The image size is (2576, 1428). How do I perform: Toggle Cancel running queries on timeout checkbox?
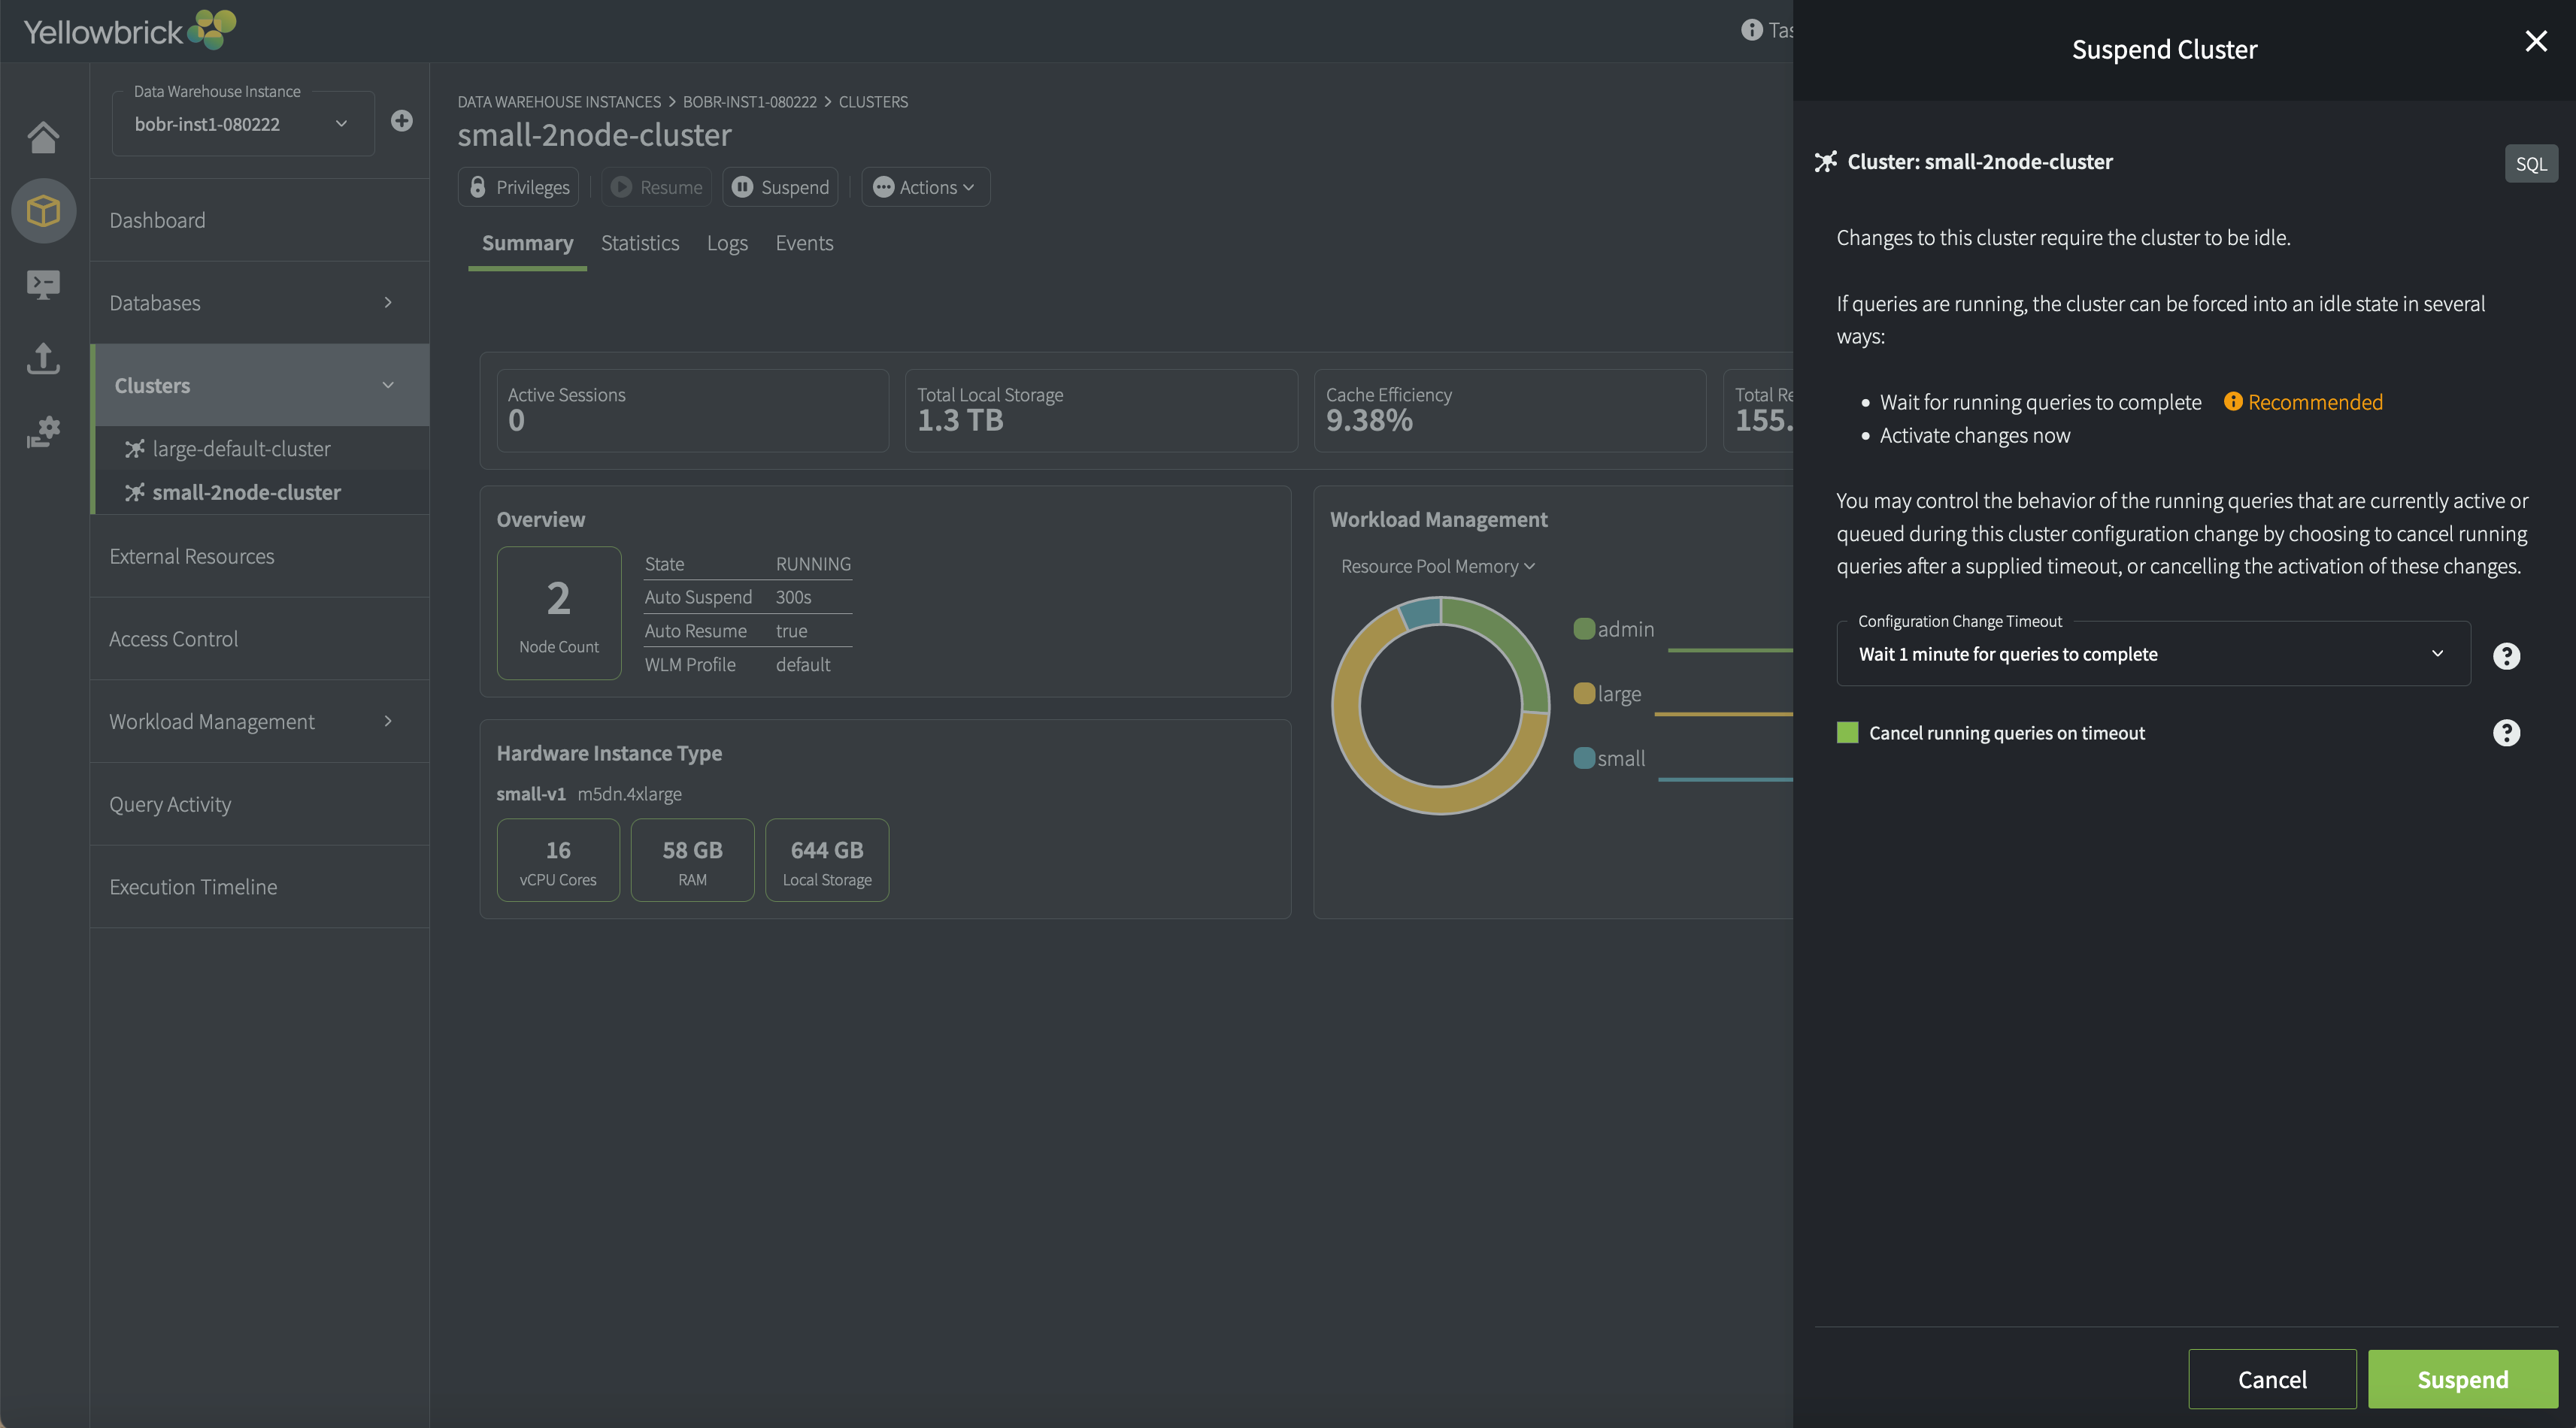pyautogui.click(x=1847, y=733)
